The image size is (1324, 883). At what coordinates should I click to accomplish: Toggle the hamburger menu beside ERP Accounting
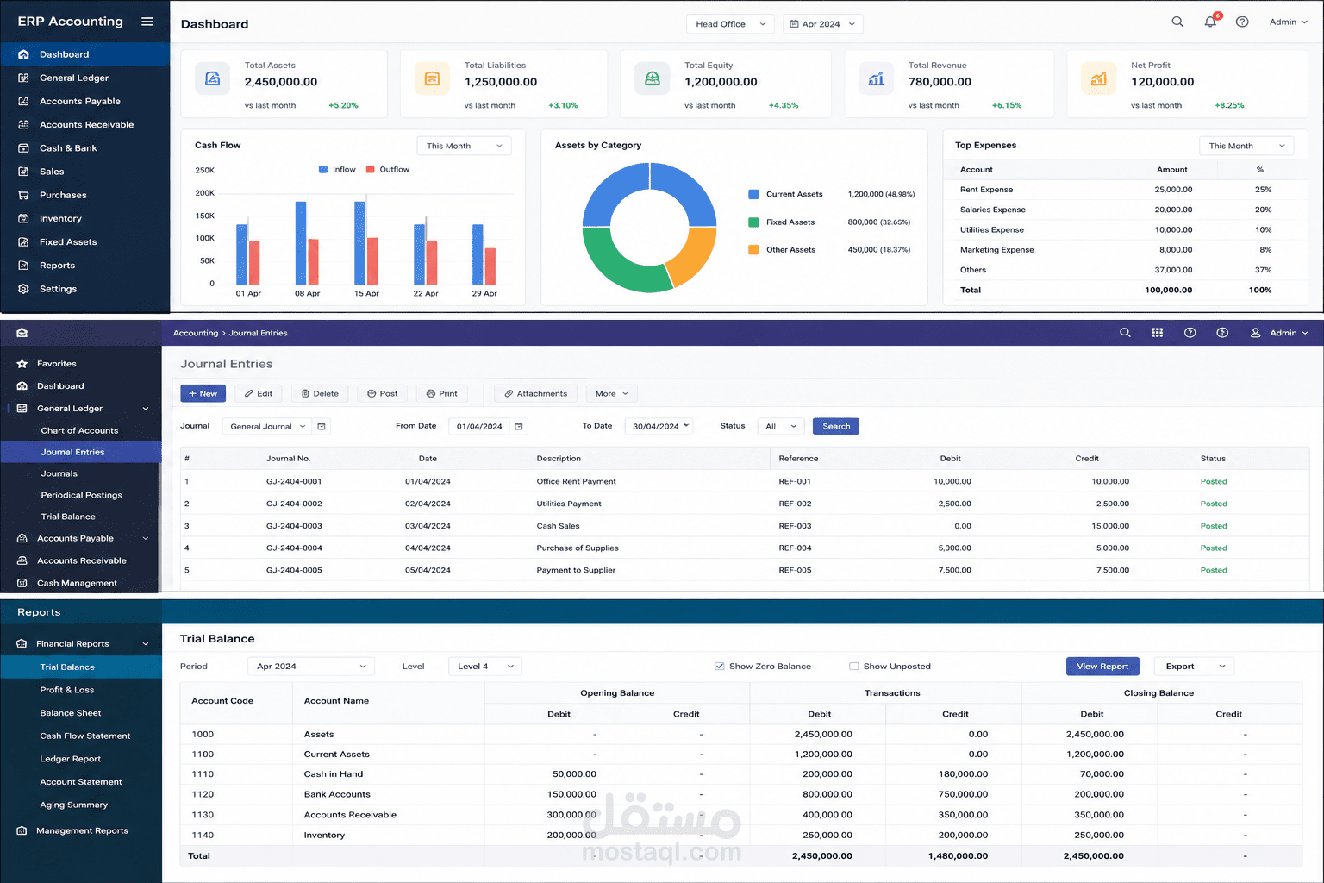(x=147, y=22)
